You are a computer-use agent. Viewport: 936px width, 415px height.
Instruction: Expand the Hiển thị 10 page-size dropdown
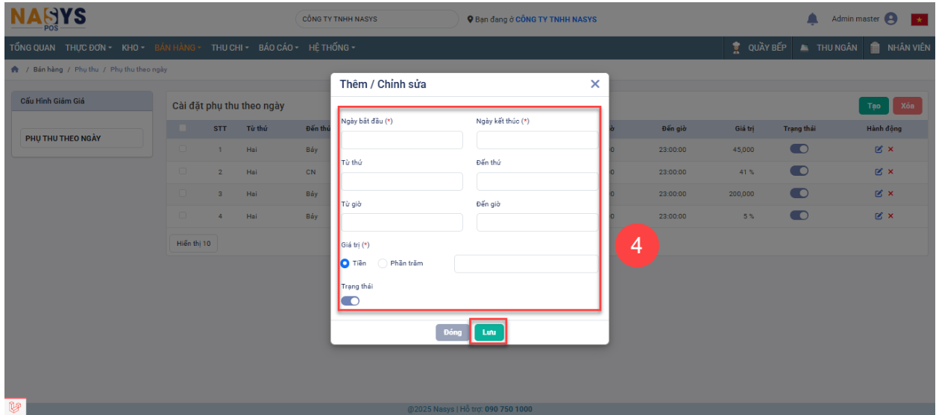click(x=192, y=244)
